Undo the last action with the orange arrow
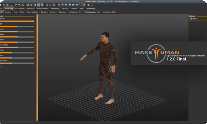The height and width of the screenshot is (124, 207). tap(16, 5)
